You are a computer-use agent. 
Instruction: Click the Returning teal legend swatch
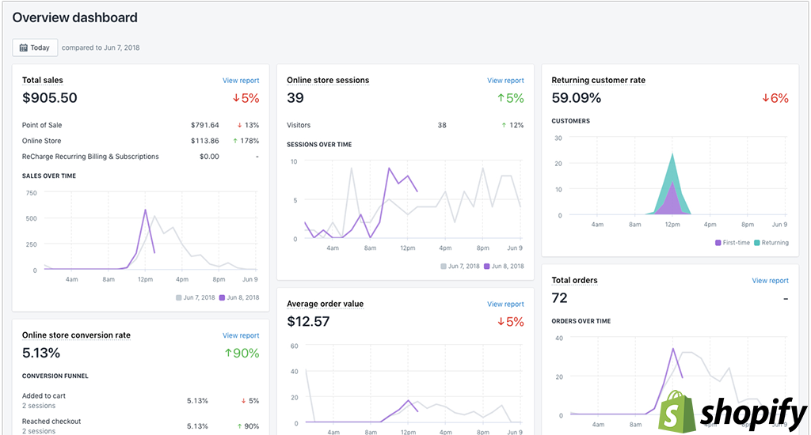click(756, 243)
